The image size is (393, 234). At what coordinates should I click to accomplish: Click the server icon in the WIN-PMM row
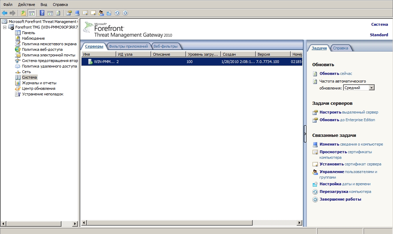coord(90,62)
